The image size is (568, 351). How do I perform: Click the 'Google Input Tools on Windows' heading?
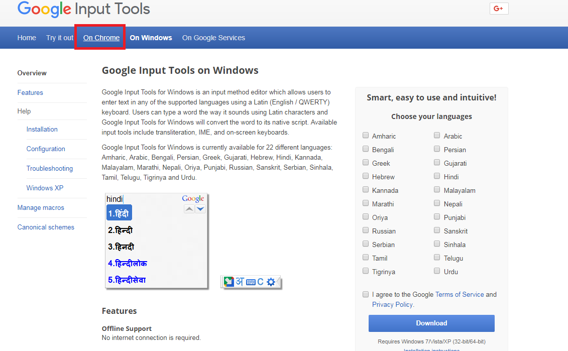pyautogui.click(x=180, y=70)
